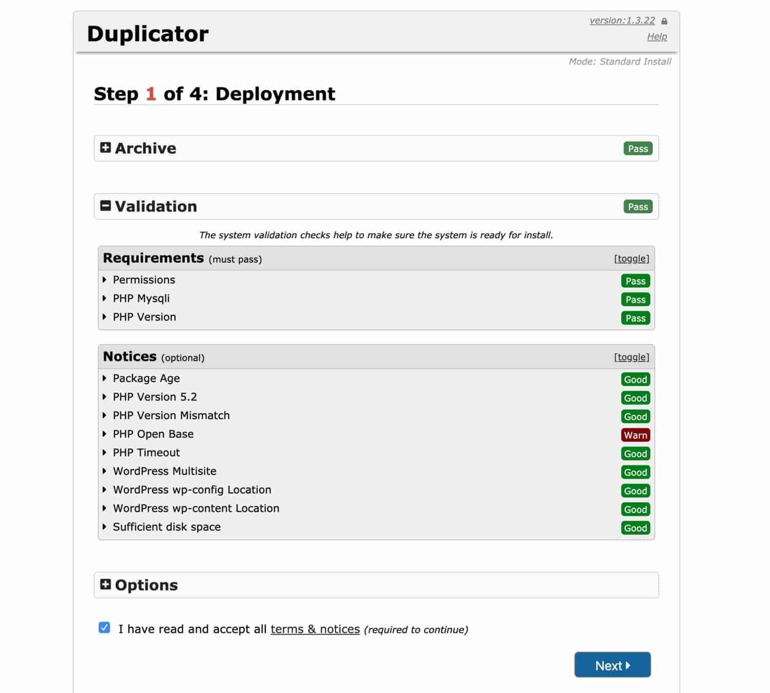Image resolution: width=770 pixels, height=693 pixels.
Task: Click the version:1.3.22 link
Action: pos(623,20)
